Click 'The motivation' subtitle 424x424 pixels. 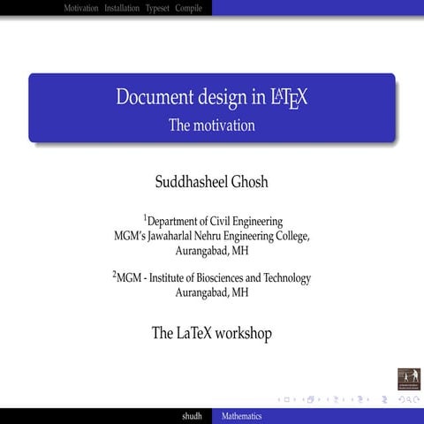pyautogui.click(x=212, y=125)
